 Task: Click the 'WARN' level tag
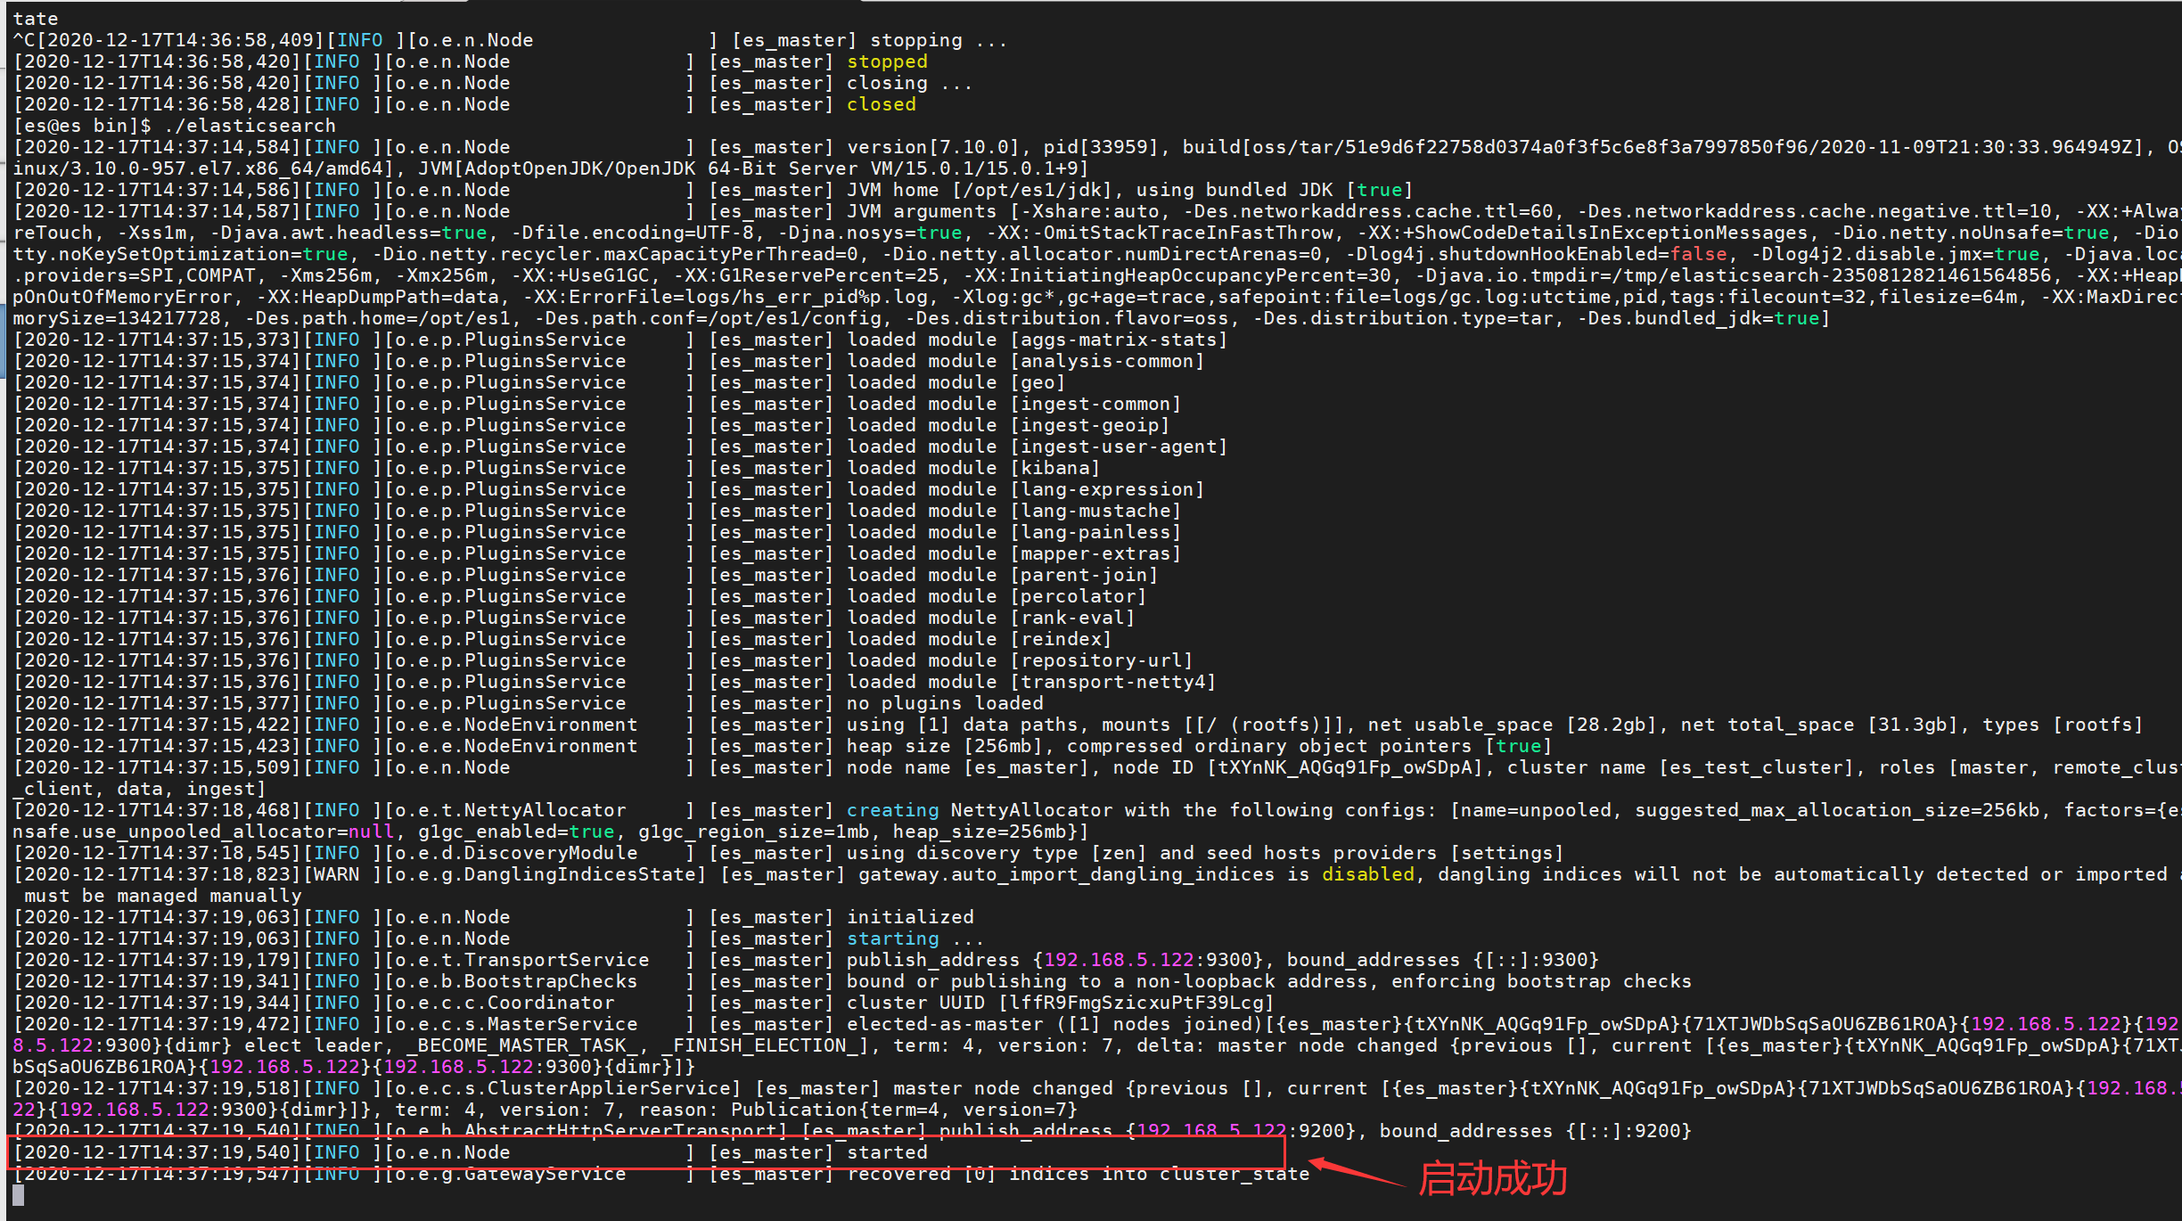[x=336, y=874]
